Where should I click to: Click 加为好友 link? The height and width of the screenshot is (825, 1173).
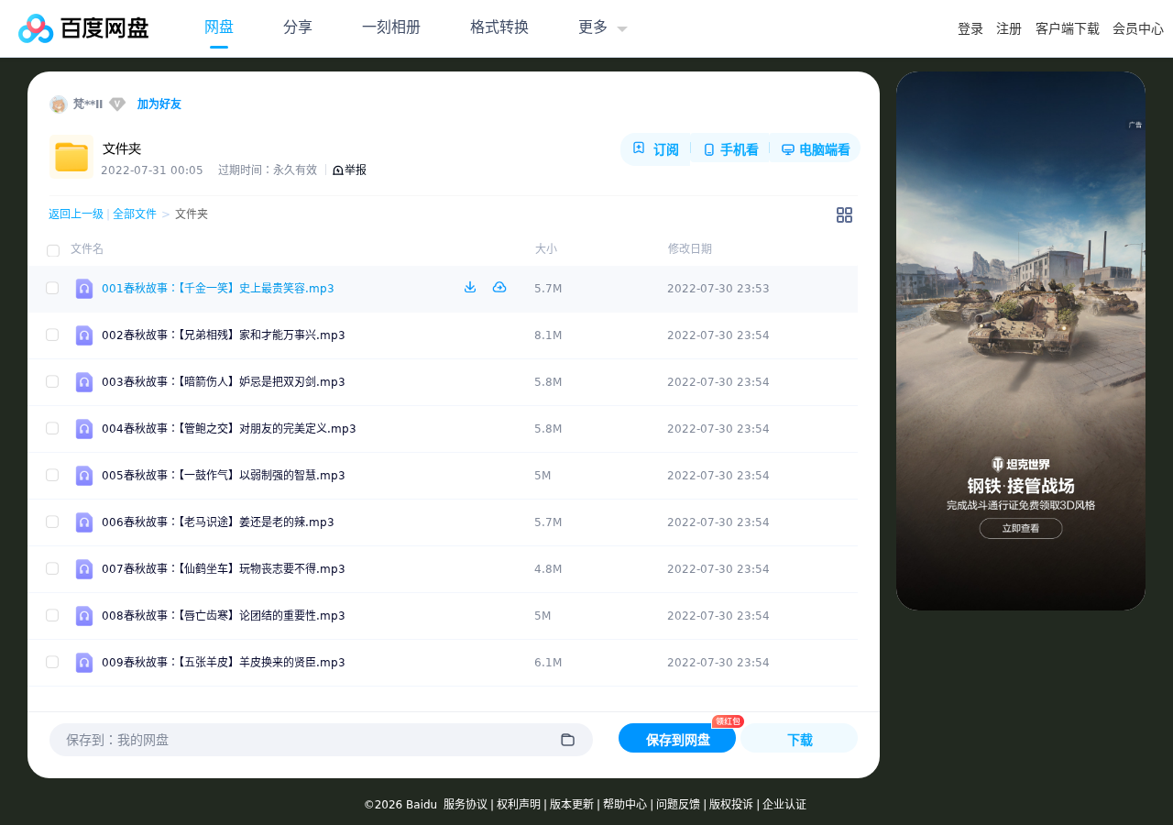click(159, 104)
